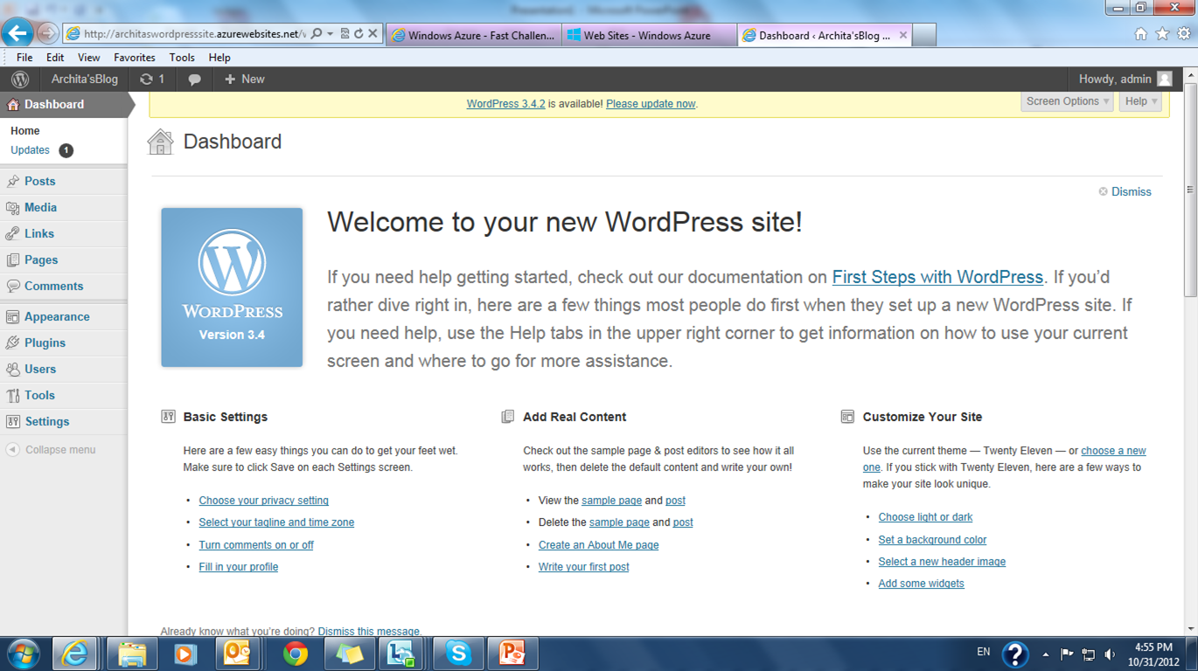Viewport: 1198px width, 671px height.
Task: Click Write your first post link
Action: pos(584,567)
